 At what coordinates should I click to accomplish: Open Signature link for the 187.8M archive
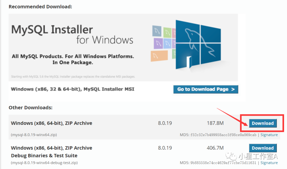tap(269, 135)
